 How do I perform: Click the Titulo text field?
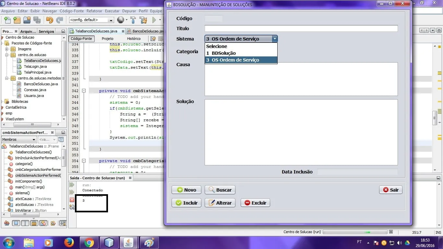click(x=301, y=29)
